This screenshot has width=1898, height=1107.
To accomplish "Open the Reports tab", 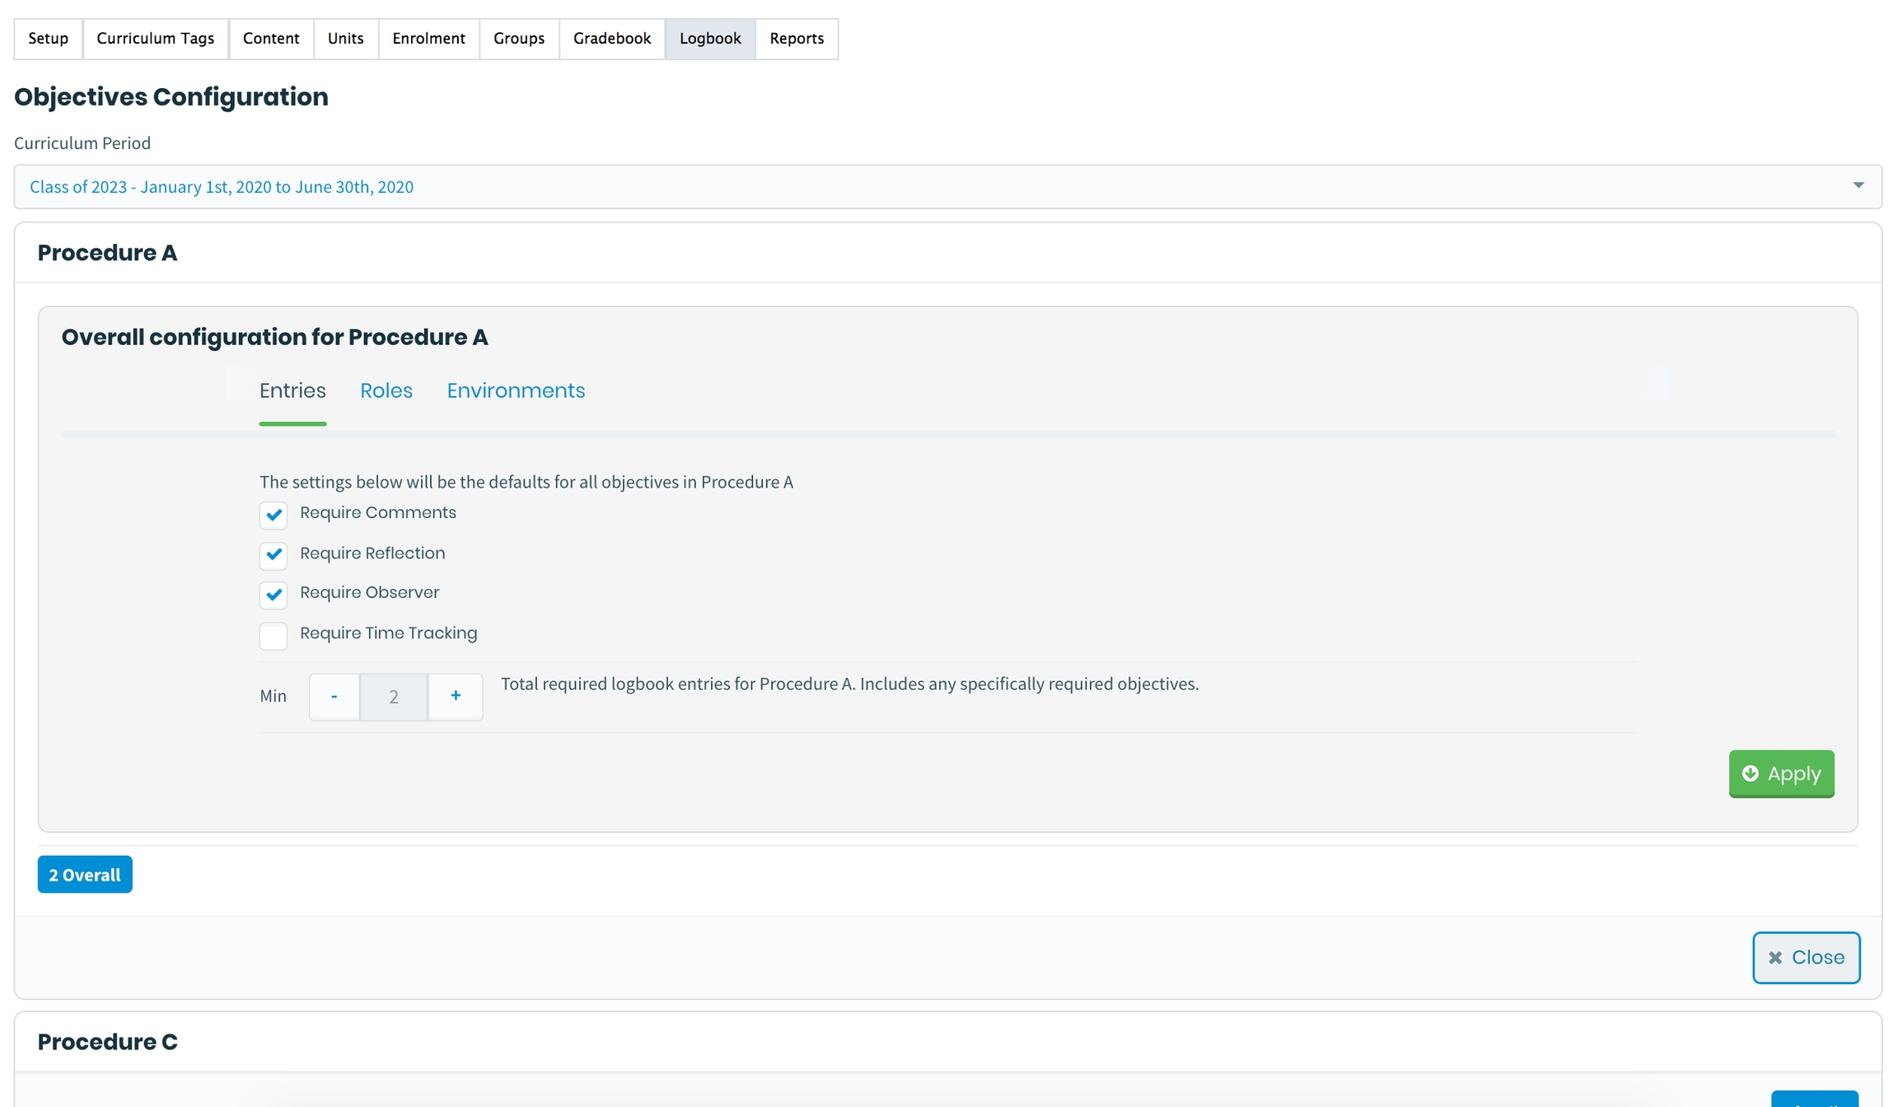I will click(797, 39).
